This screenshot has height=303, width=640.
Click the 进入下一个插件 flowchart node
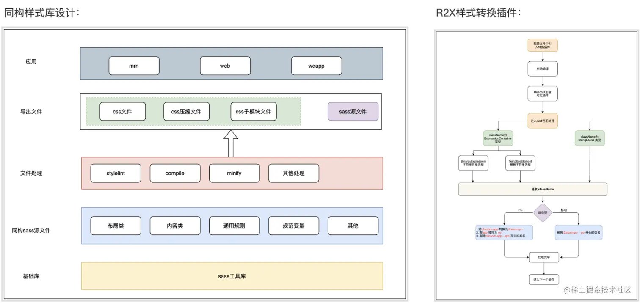(x=544, y=280)
